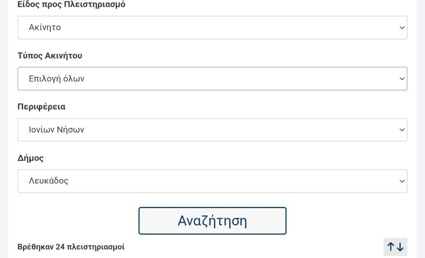Click the Βρέθηκαν 24 πλειστηριασμοί results text

point(71,247)
